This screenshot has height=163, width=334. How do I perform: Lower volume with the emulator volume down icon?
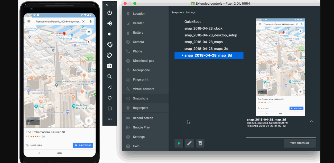click(x=110, y=34)
